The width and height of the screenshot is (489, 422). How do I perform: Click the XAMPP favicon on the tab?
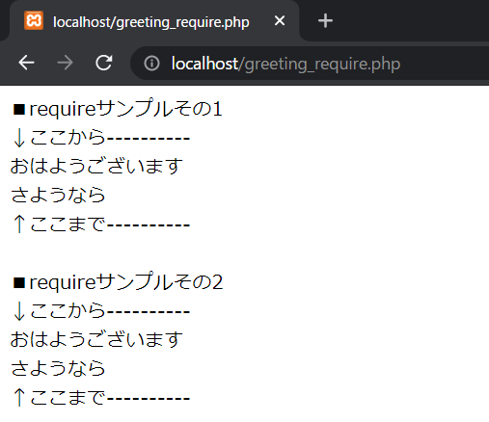coord(34,20)
